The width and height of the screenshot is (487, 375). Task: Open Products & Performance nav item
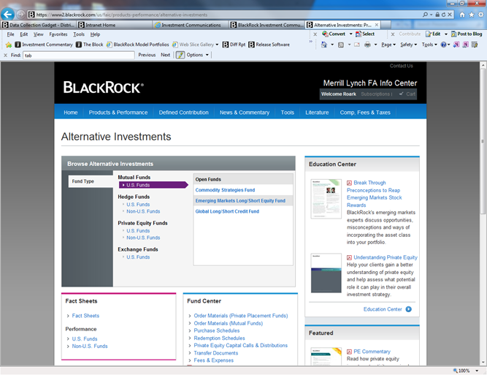pos(118,113)
